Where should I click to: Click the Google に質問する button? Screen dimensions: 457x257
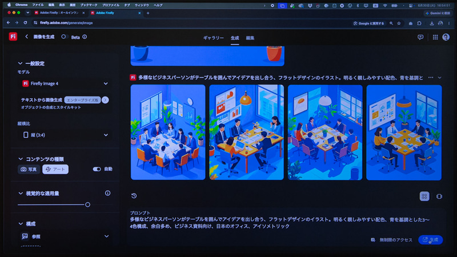[x=368, y=23]
